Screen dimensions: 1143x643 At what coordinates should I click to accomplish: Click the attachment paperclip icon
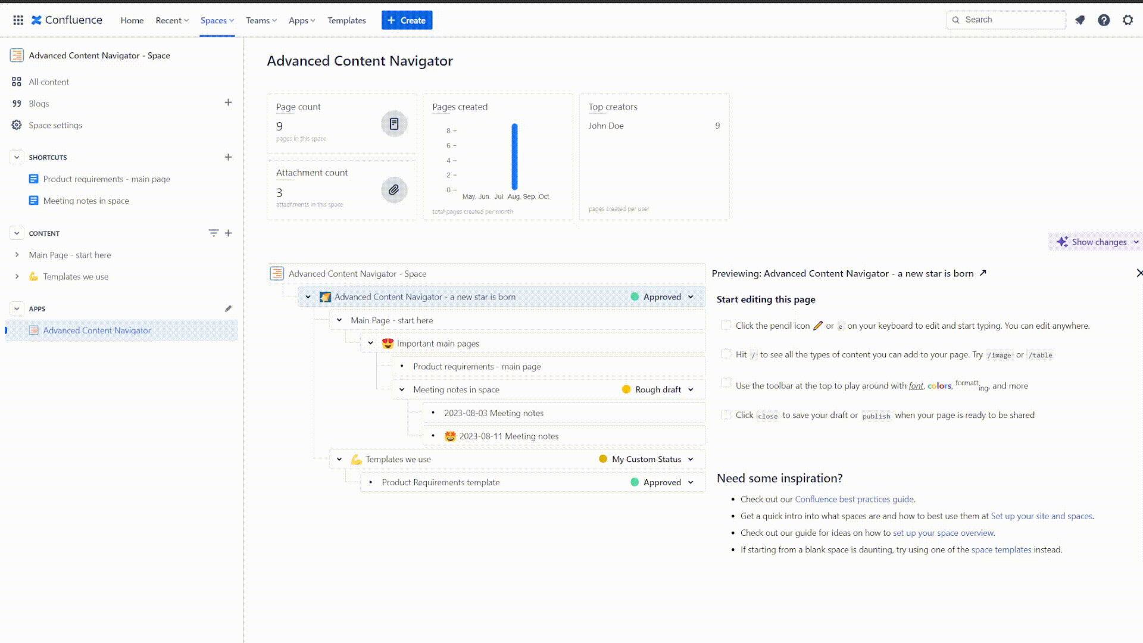394,190
